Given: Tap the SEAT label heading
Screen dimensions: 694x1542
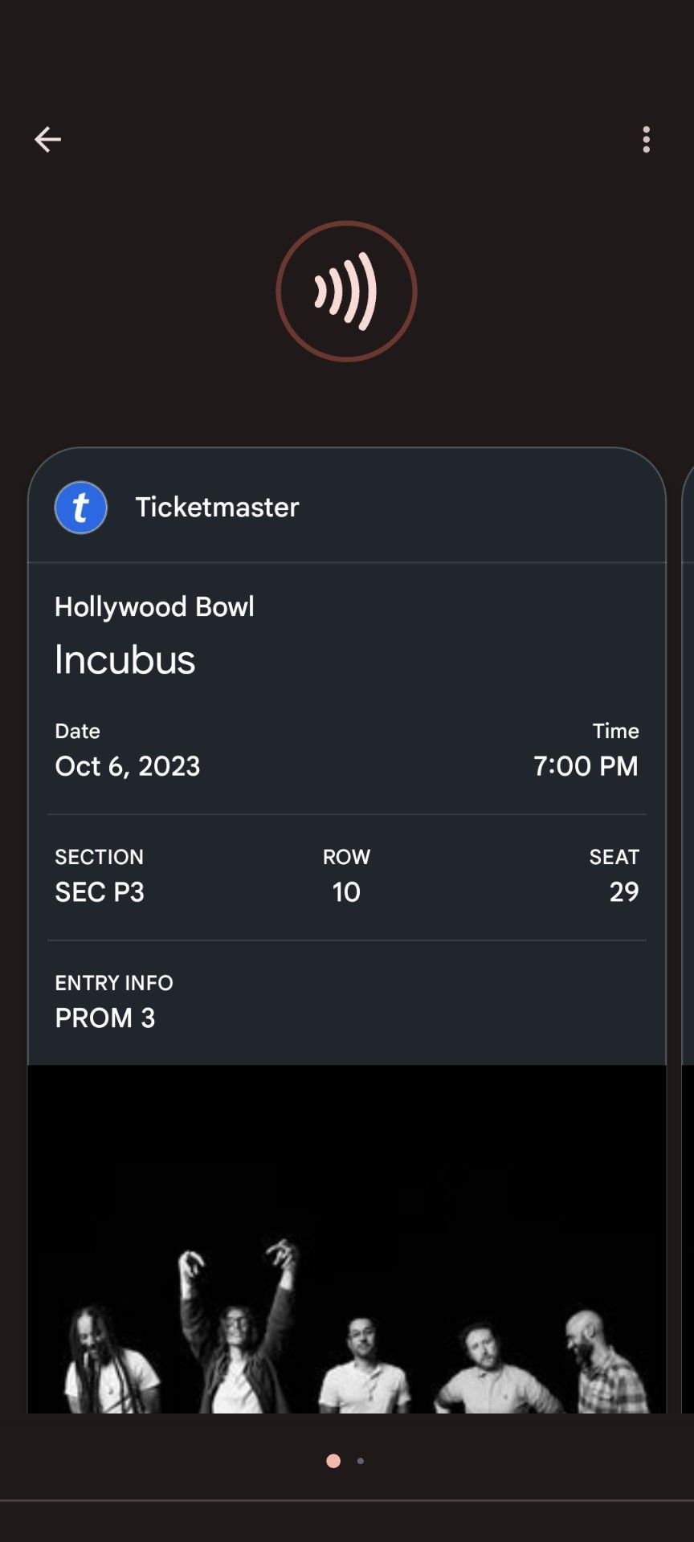Looking at the screenshot, I should point(614,857).
